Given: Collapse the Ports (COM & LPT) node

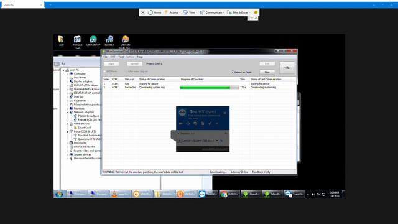Looking at the screenshot, I should [x=68, y=131].
